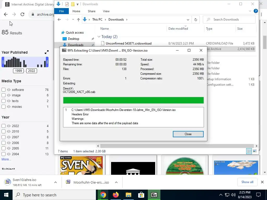Screen dimensions: 267x200
Task: Open the Windows Start menu
Action: click(x=6, y=195)
